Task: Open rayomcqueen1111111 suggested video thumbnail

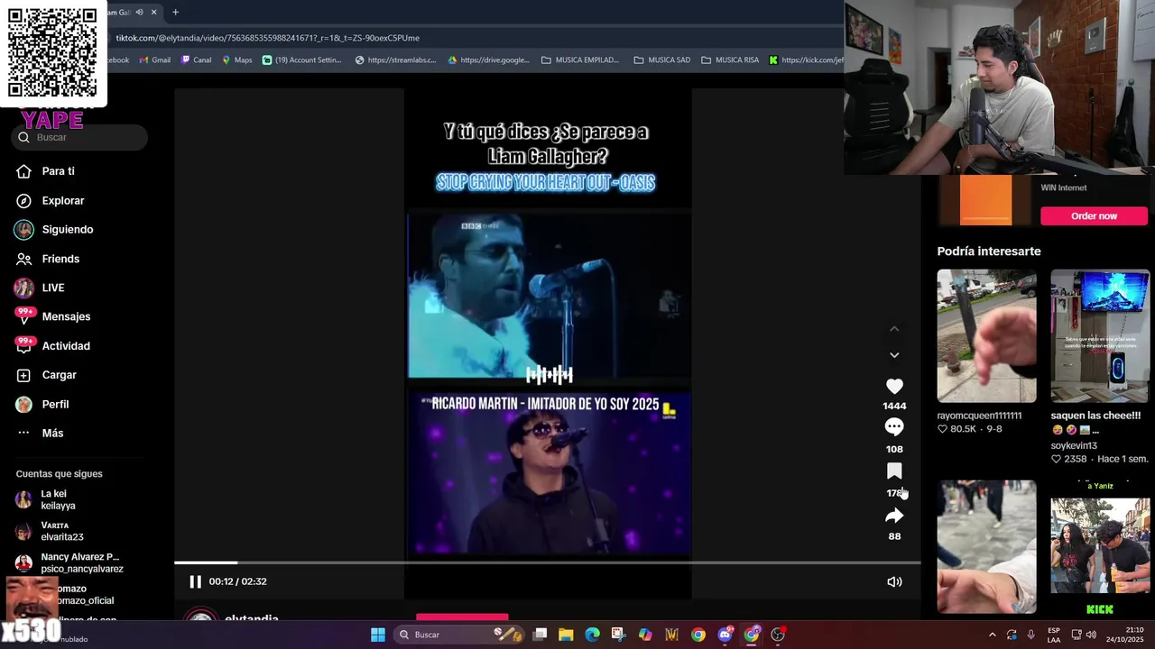Action: [x=986, y=335]
